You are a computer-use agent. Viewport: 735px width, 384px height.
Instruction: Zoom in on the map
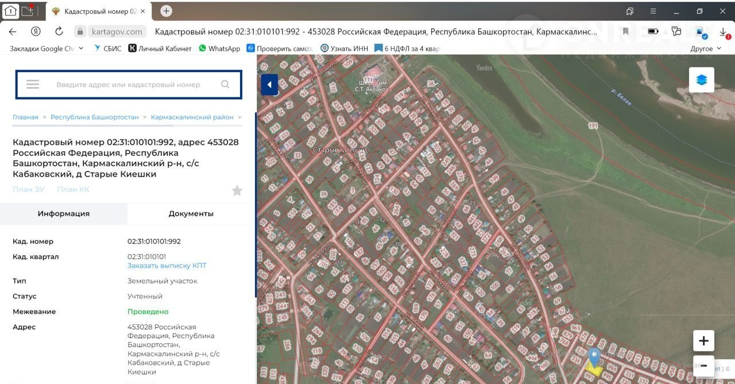(x=703, y=341)
